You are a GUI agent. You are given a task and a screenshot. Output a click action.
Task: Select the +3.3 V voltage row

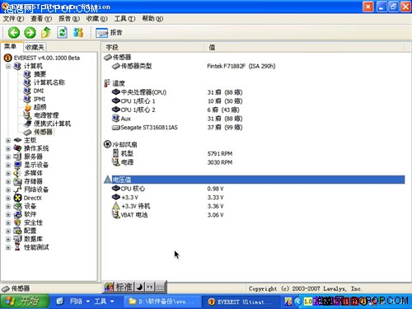[254, 198]
